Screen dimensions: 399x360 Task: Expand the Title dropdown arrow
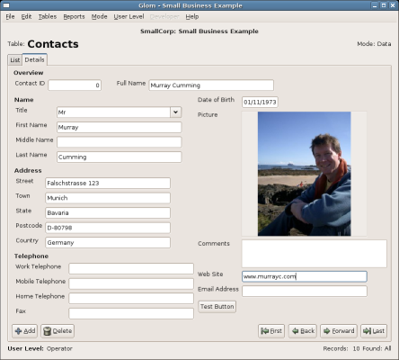click(176, 112)
